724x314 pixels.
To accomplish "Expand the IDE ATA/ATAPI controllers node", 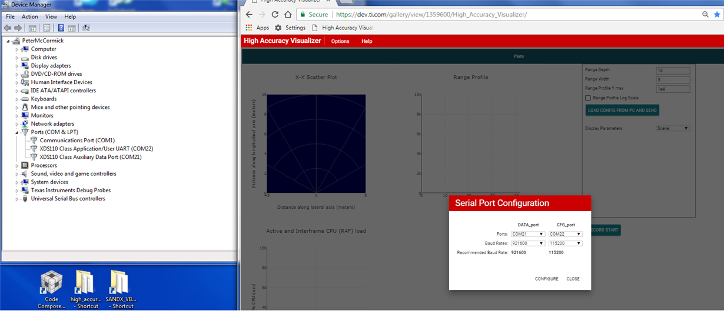I will pyautogui.click(x=17, y=91).
